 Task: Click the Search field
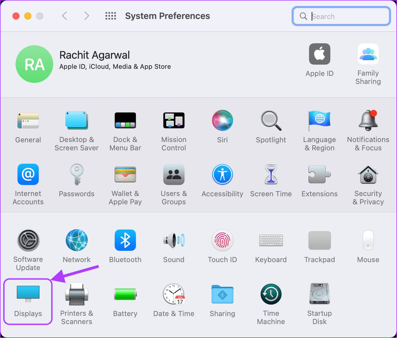[x=341, y=16]
